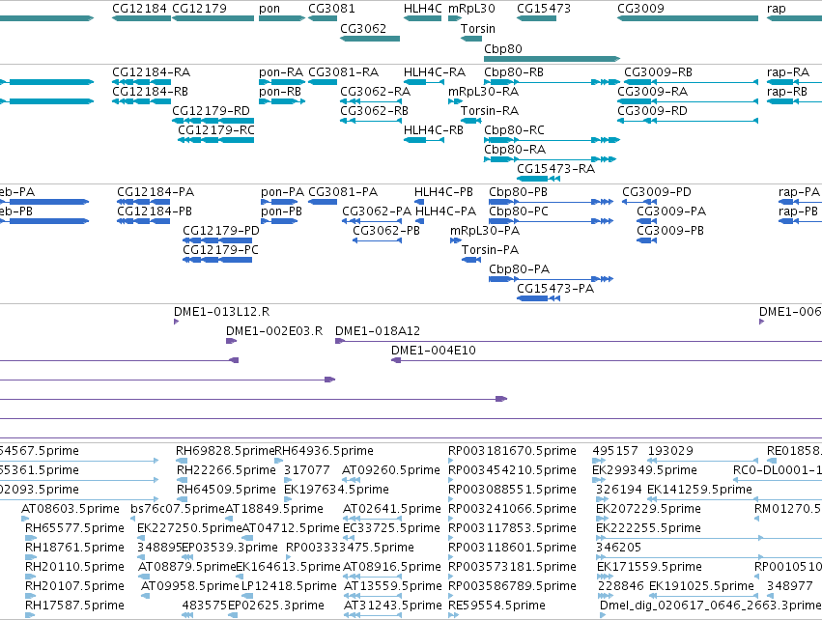
Task: Click transcript CG12179-RC
Action: tap(216, 130)
